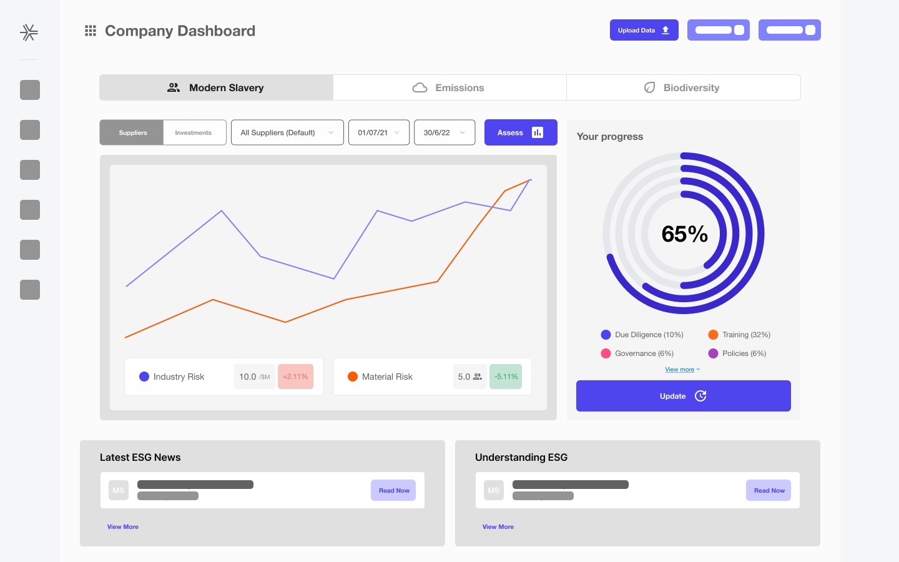The height and width of the screenshot is (562, 899).
Task: Click the Industry Risk label
Action: pos(179,377)
